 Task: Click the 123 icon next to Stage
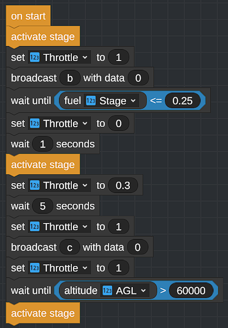click(x=91, y=101)
